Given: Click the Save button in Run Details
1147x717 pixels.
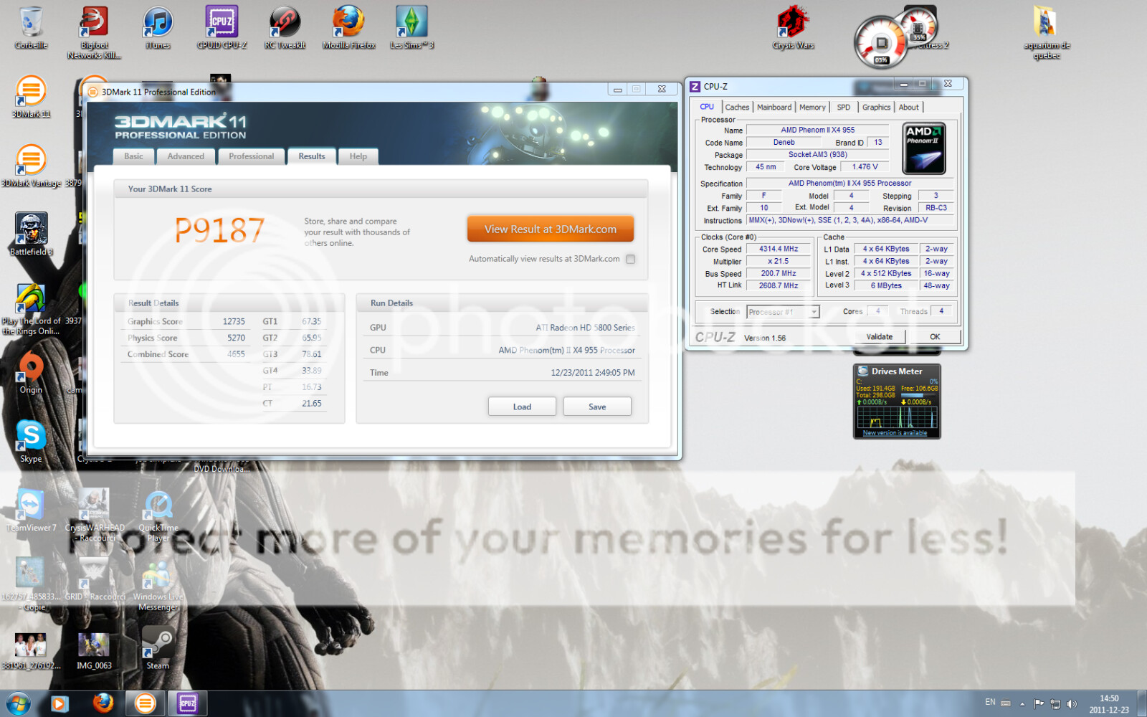Looking at the screenshot, I should pyautogui.click(x=596, y=407).
